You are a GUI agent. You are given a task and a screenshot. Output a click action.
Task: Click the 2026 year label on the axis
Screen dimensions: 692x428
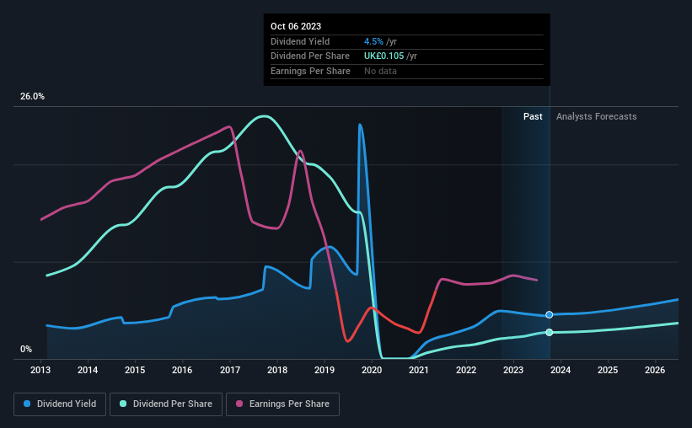click(x=655, y=370)
